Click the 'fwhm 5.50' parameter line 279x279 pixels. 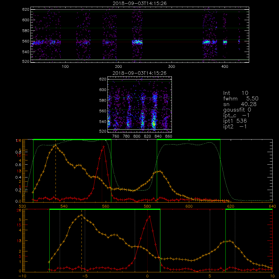coord(241,98)
